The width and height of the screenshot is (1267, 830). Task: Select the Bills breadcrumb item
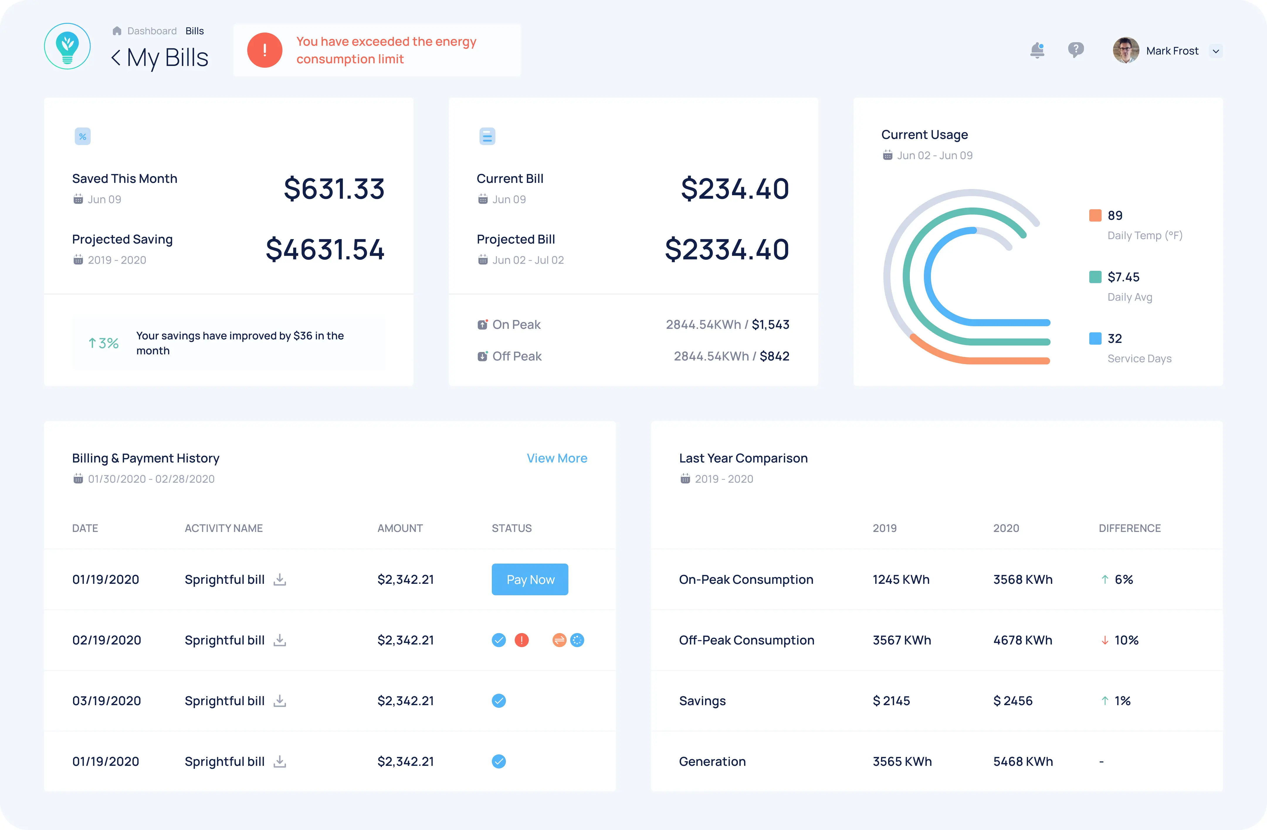pos(194,30)
